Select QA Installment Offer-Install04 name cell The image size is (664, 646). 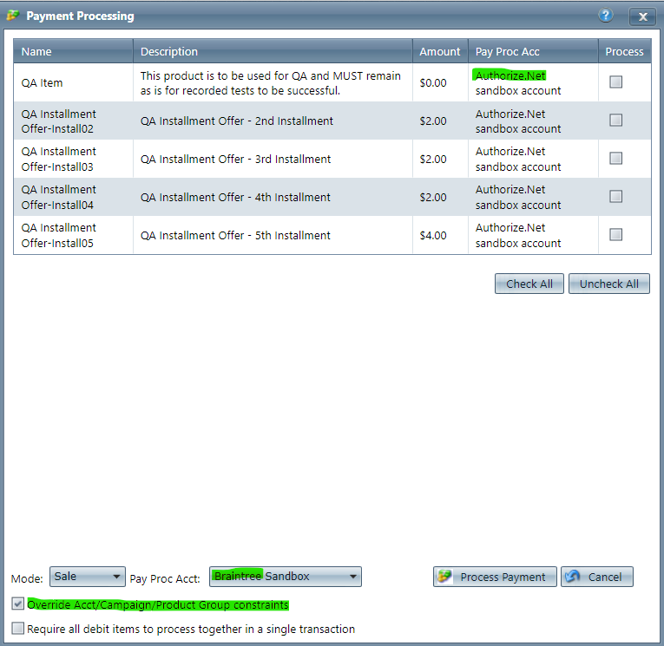(x=73, y=197)
